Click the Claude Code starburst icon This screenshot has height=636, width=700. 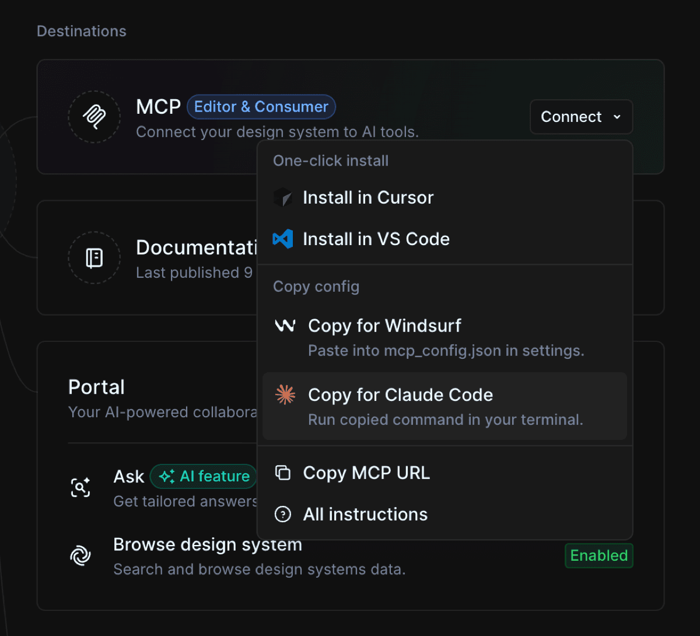coord(285,395)
